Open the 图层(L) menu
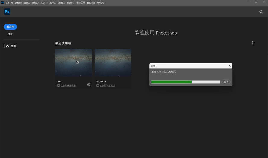 (35, 3)
